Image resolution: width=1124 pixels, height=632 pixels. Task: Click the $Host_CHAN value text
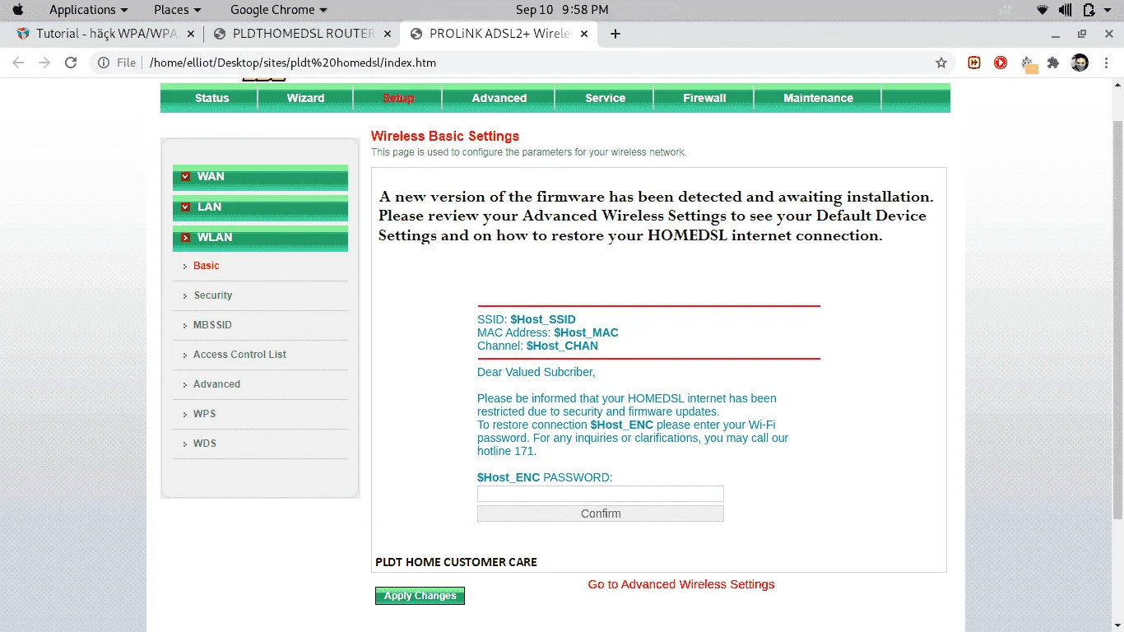[x=562, y=346]
